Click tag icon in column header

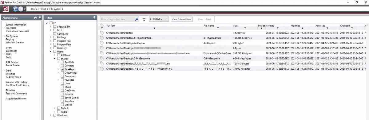[x=102, y=25]
